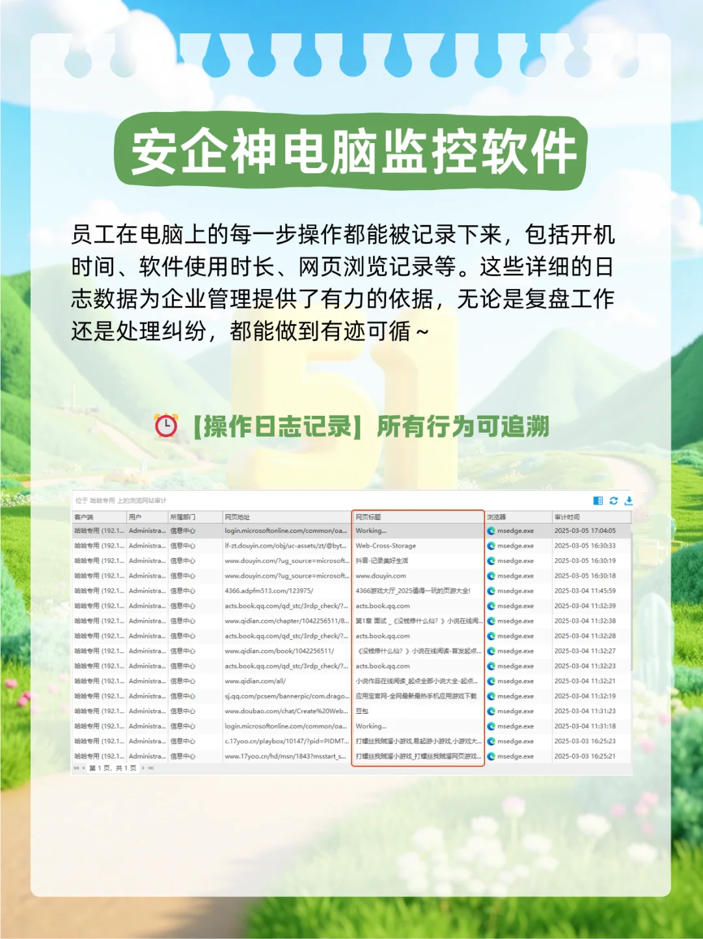The height and width of the screenshot is (939, 703).
Task: Sort records by the 审计时间 column header
Action: [x=568, y=516]
